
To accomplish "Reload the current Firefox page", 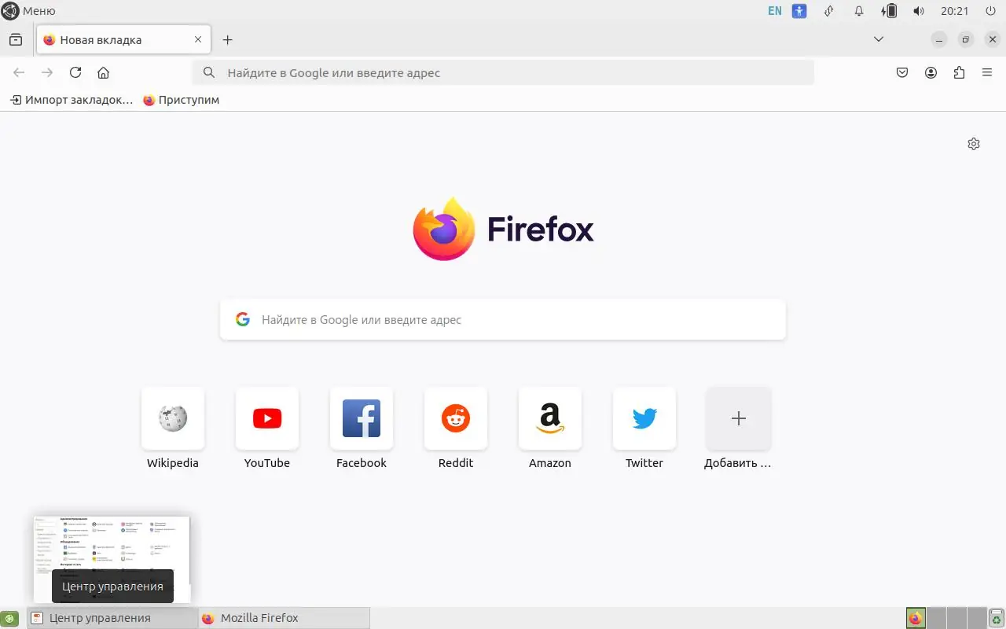I will pos(75,73).
